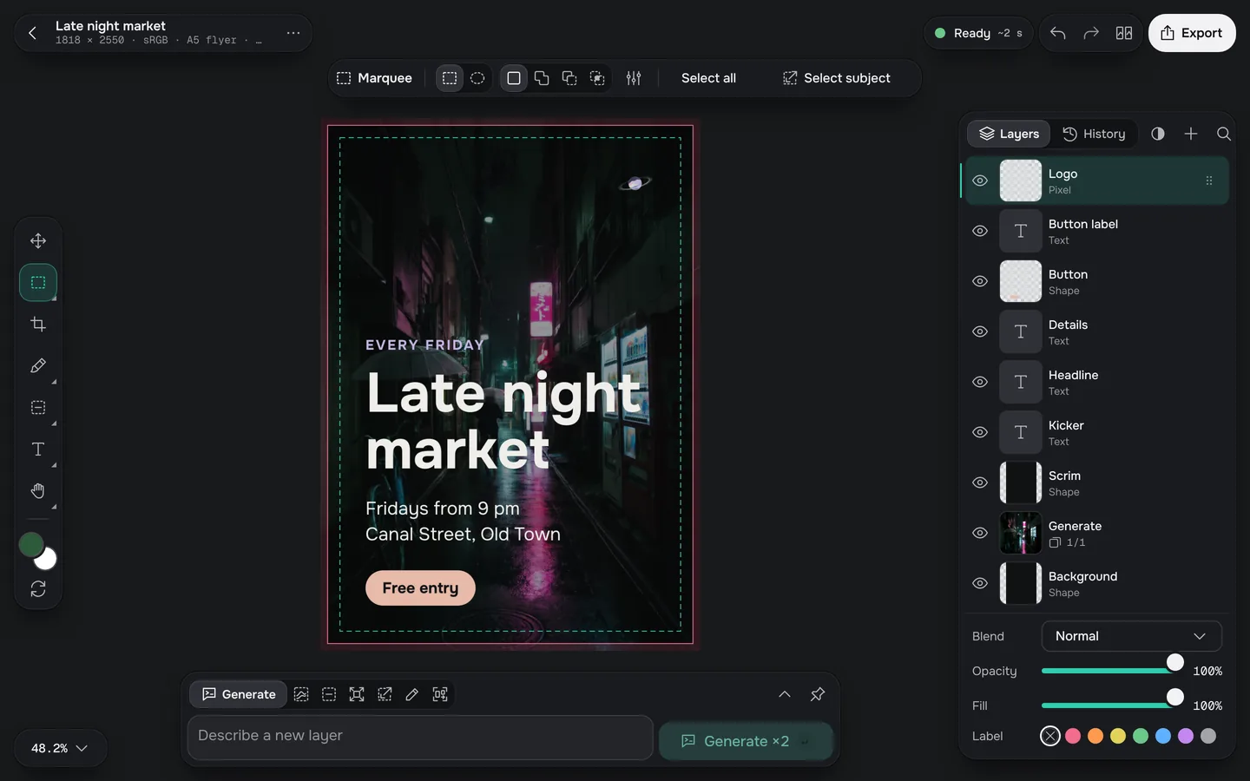Click the Describe a new layer field
1250x781 pixels.
tap(420, 737)
